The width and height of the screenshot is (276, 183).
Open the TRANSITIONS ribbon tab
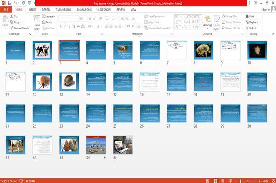point(63,10)
